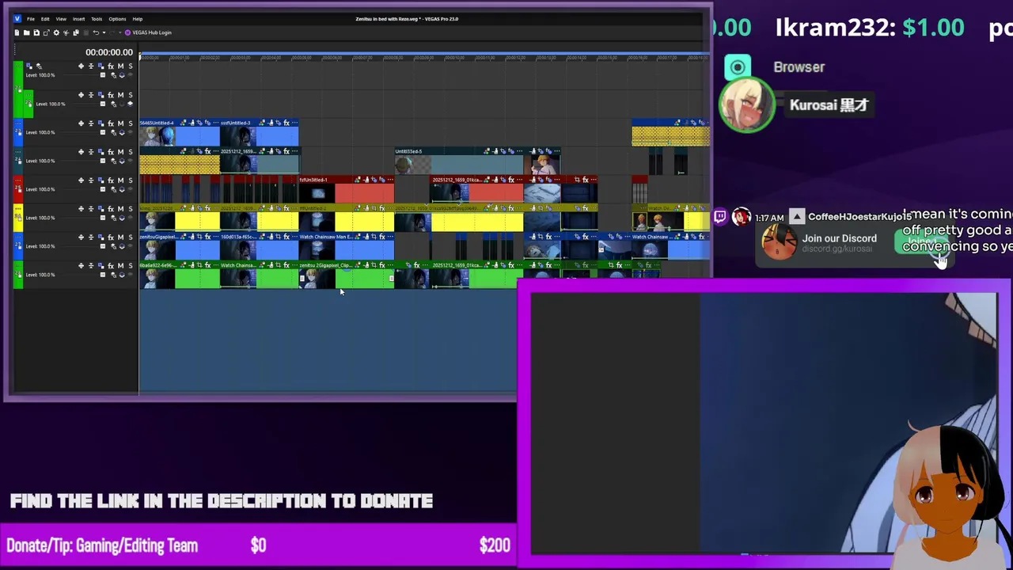Open the Options menu
1013x570 pixels.
pos(117,19)
